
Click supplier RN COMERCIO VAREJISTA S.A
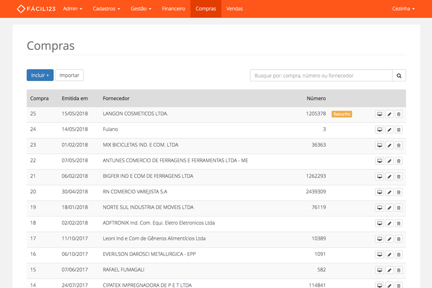pos(135,192)
